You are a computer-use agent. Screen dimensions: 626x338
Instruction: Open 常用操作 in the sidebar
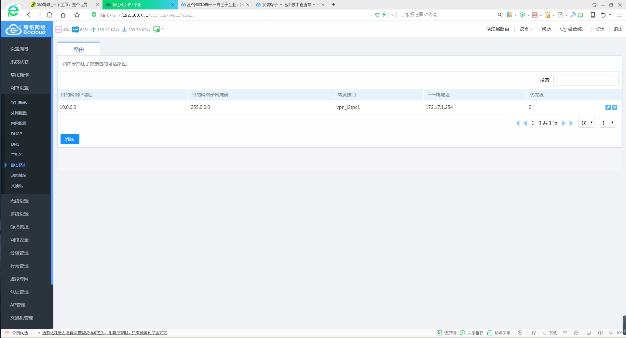pyautogui.click(x=20, y=75)
